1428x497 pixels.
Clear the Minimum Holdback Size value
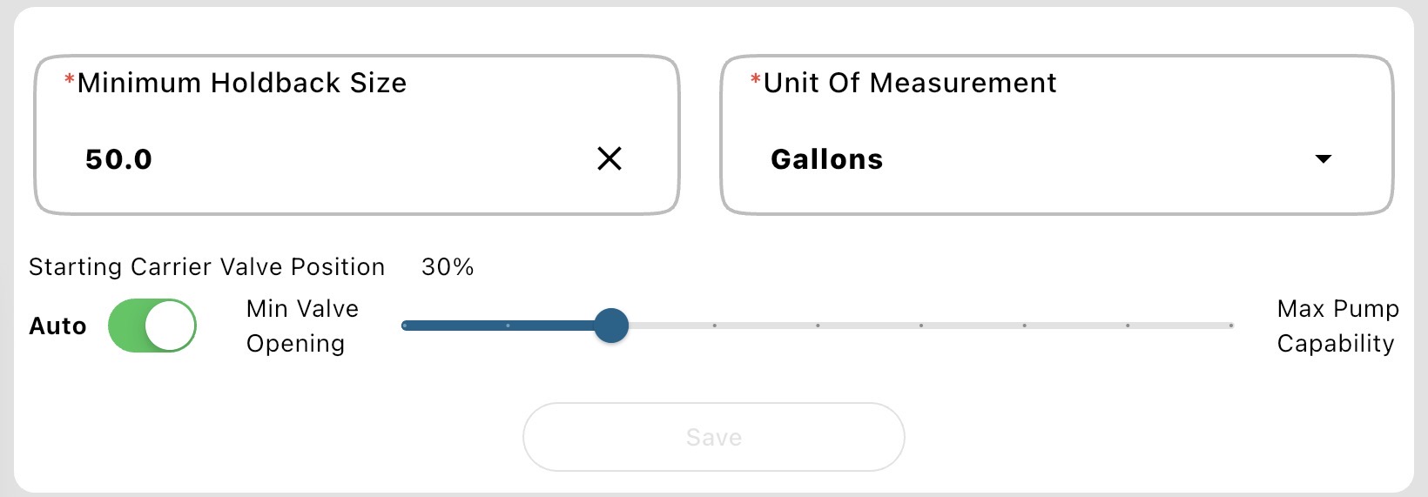tap(610, 158)
